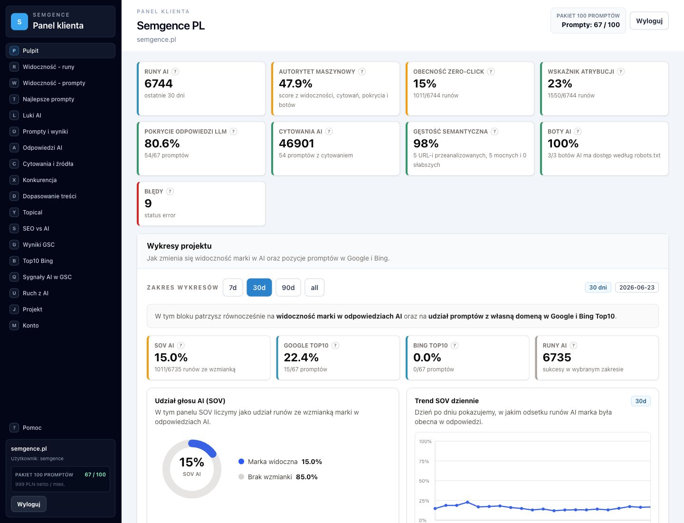Click the J icon beside Projekt
The image size is (684, 523).
tap(14, 310)
